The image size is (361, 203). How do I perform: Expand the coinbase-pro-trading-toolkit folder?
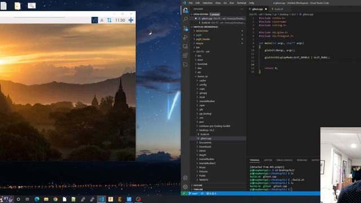click(x=214, y=126)
